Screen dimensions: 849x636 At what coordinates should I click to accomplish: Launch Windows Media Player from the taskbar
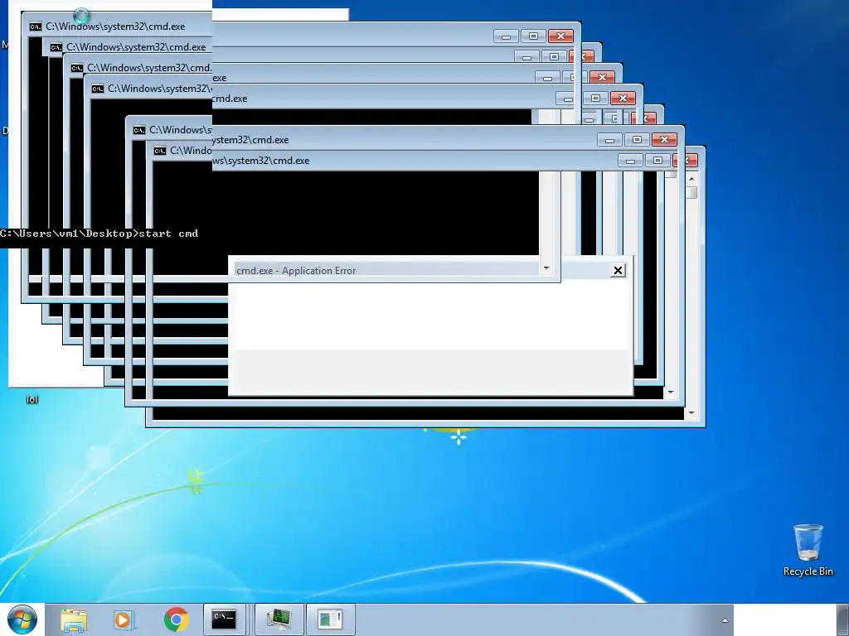tap(124, 619)
